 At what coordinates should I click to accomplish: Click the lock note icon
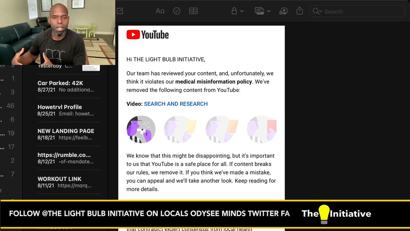point(234,11)
